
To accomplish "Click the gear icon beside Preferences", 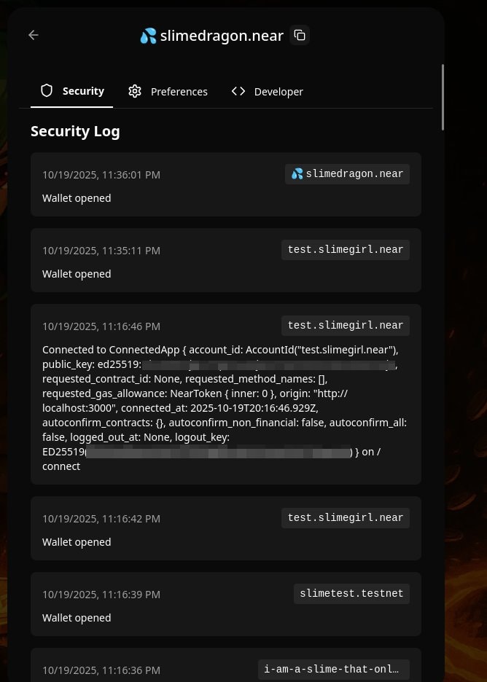I will (135, 91).
